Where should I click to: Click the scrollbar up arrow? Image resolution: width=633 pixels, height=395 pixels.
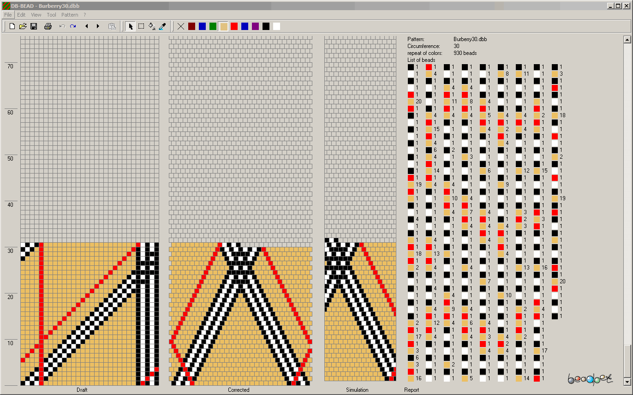pos(627,40)
